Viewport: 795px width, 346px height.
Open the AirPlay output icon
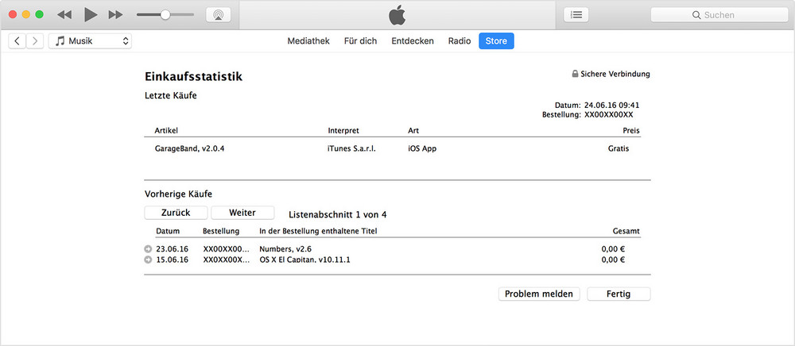(x=218, y=14)
